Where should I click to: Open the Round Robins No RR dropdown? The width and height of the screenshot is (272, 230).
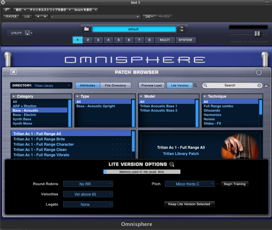click(x=88, y=184)
